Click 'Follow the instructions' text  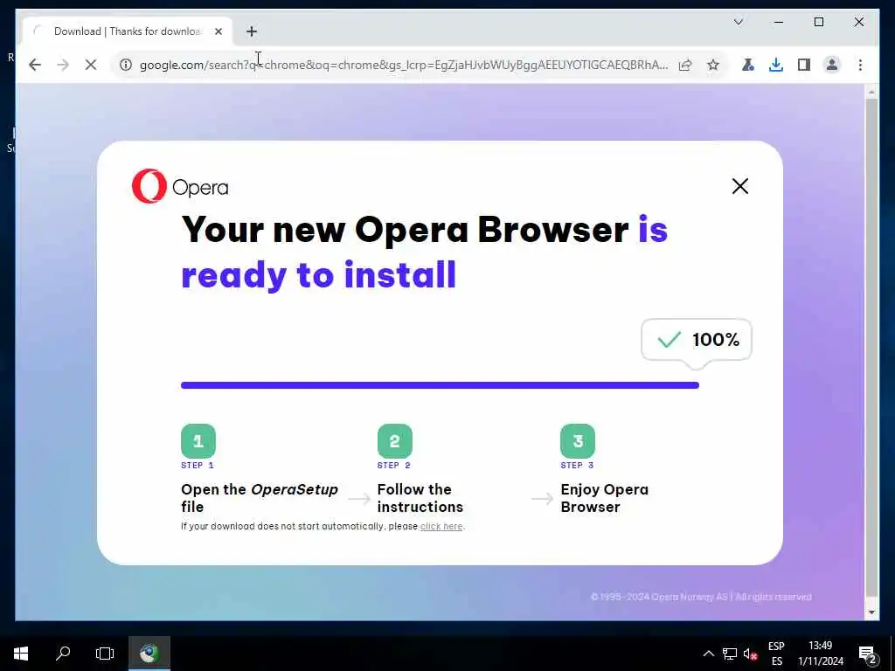(x=420, y=498)
